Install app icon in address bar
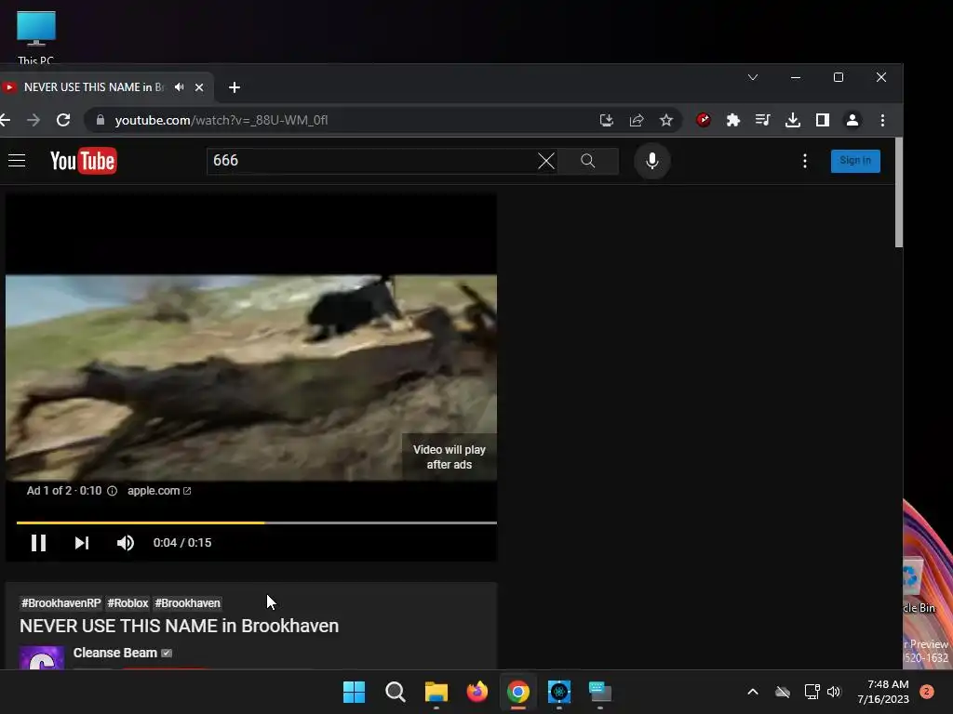The width and height of the screenshot is (953, 714). (606, 120)
